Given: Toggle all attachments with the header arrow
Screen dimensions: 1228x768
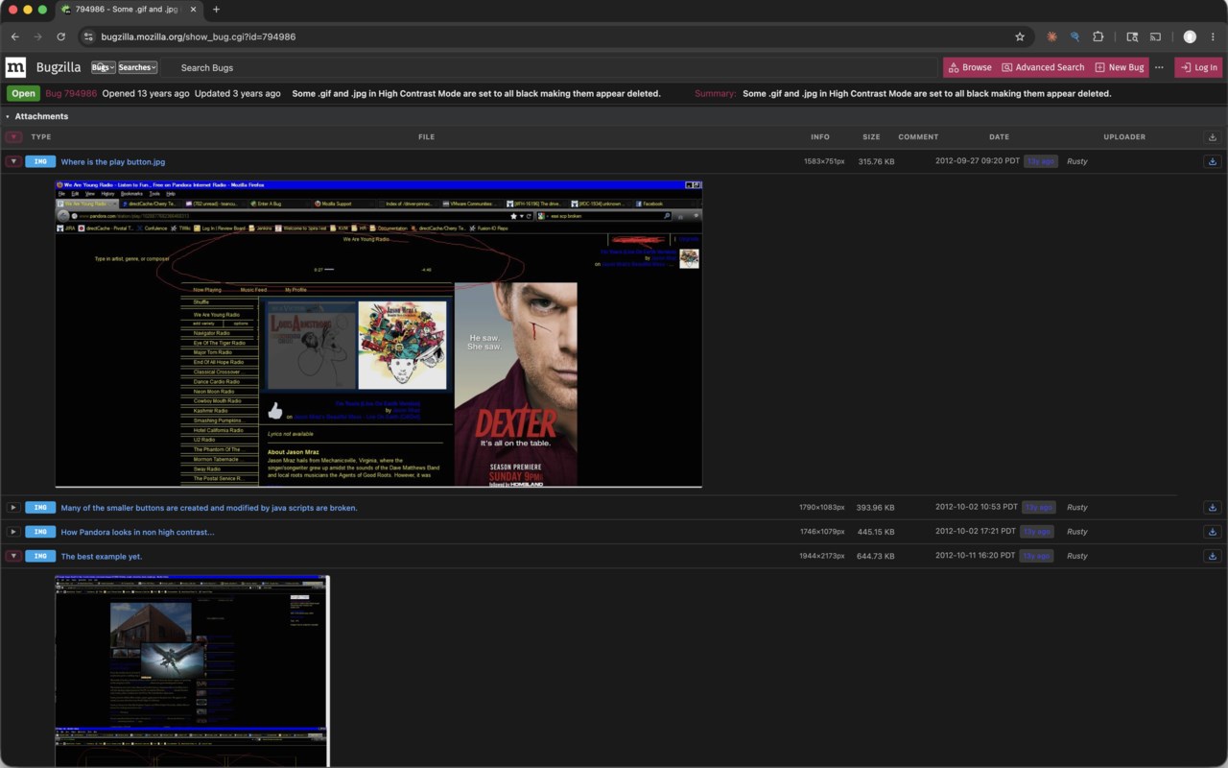Looking at the screenshot, I should 13,137.
